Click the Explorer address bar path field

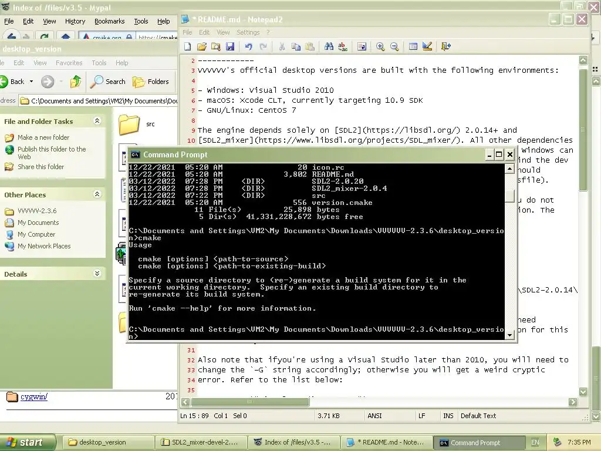[99, 101]
